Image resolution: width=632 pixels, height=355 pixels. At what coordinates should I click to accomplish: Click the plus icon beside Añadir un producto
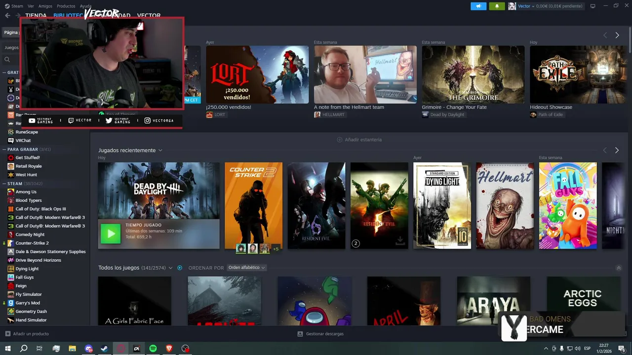(x=7, y=334)
